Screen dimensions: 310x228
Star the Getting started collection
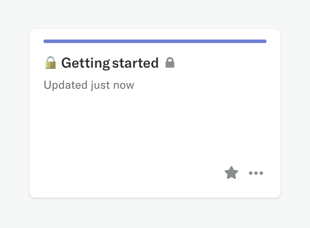coord(231,173)
